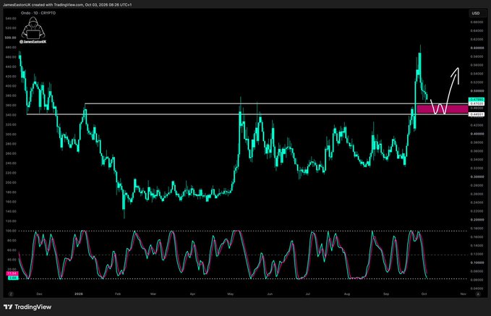Click the 100.00 oscillator scale label

[11, 231]
